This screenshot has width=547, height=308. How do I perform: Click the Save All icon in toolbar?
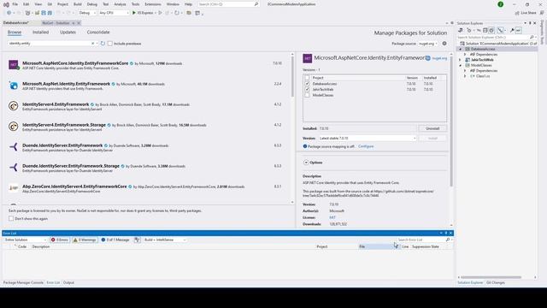[50, 13]
